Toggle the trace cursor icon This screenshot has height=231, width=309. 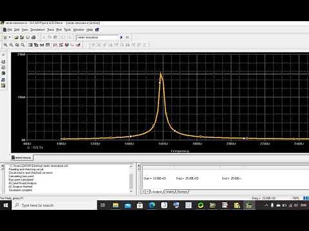tap(79, 45)
